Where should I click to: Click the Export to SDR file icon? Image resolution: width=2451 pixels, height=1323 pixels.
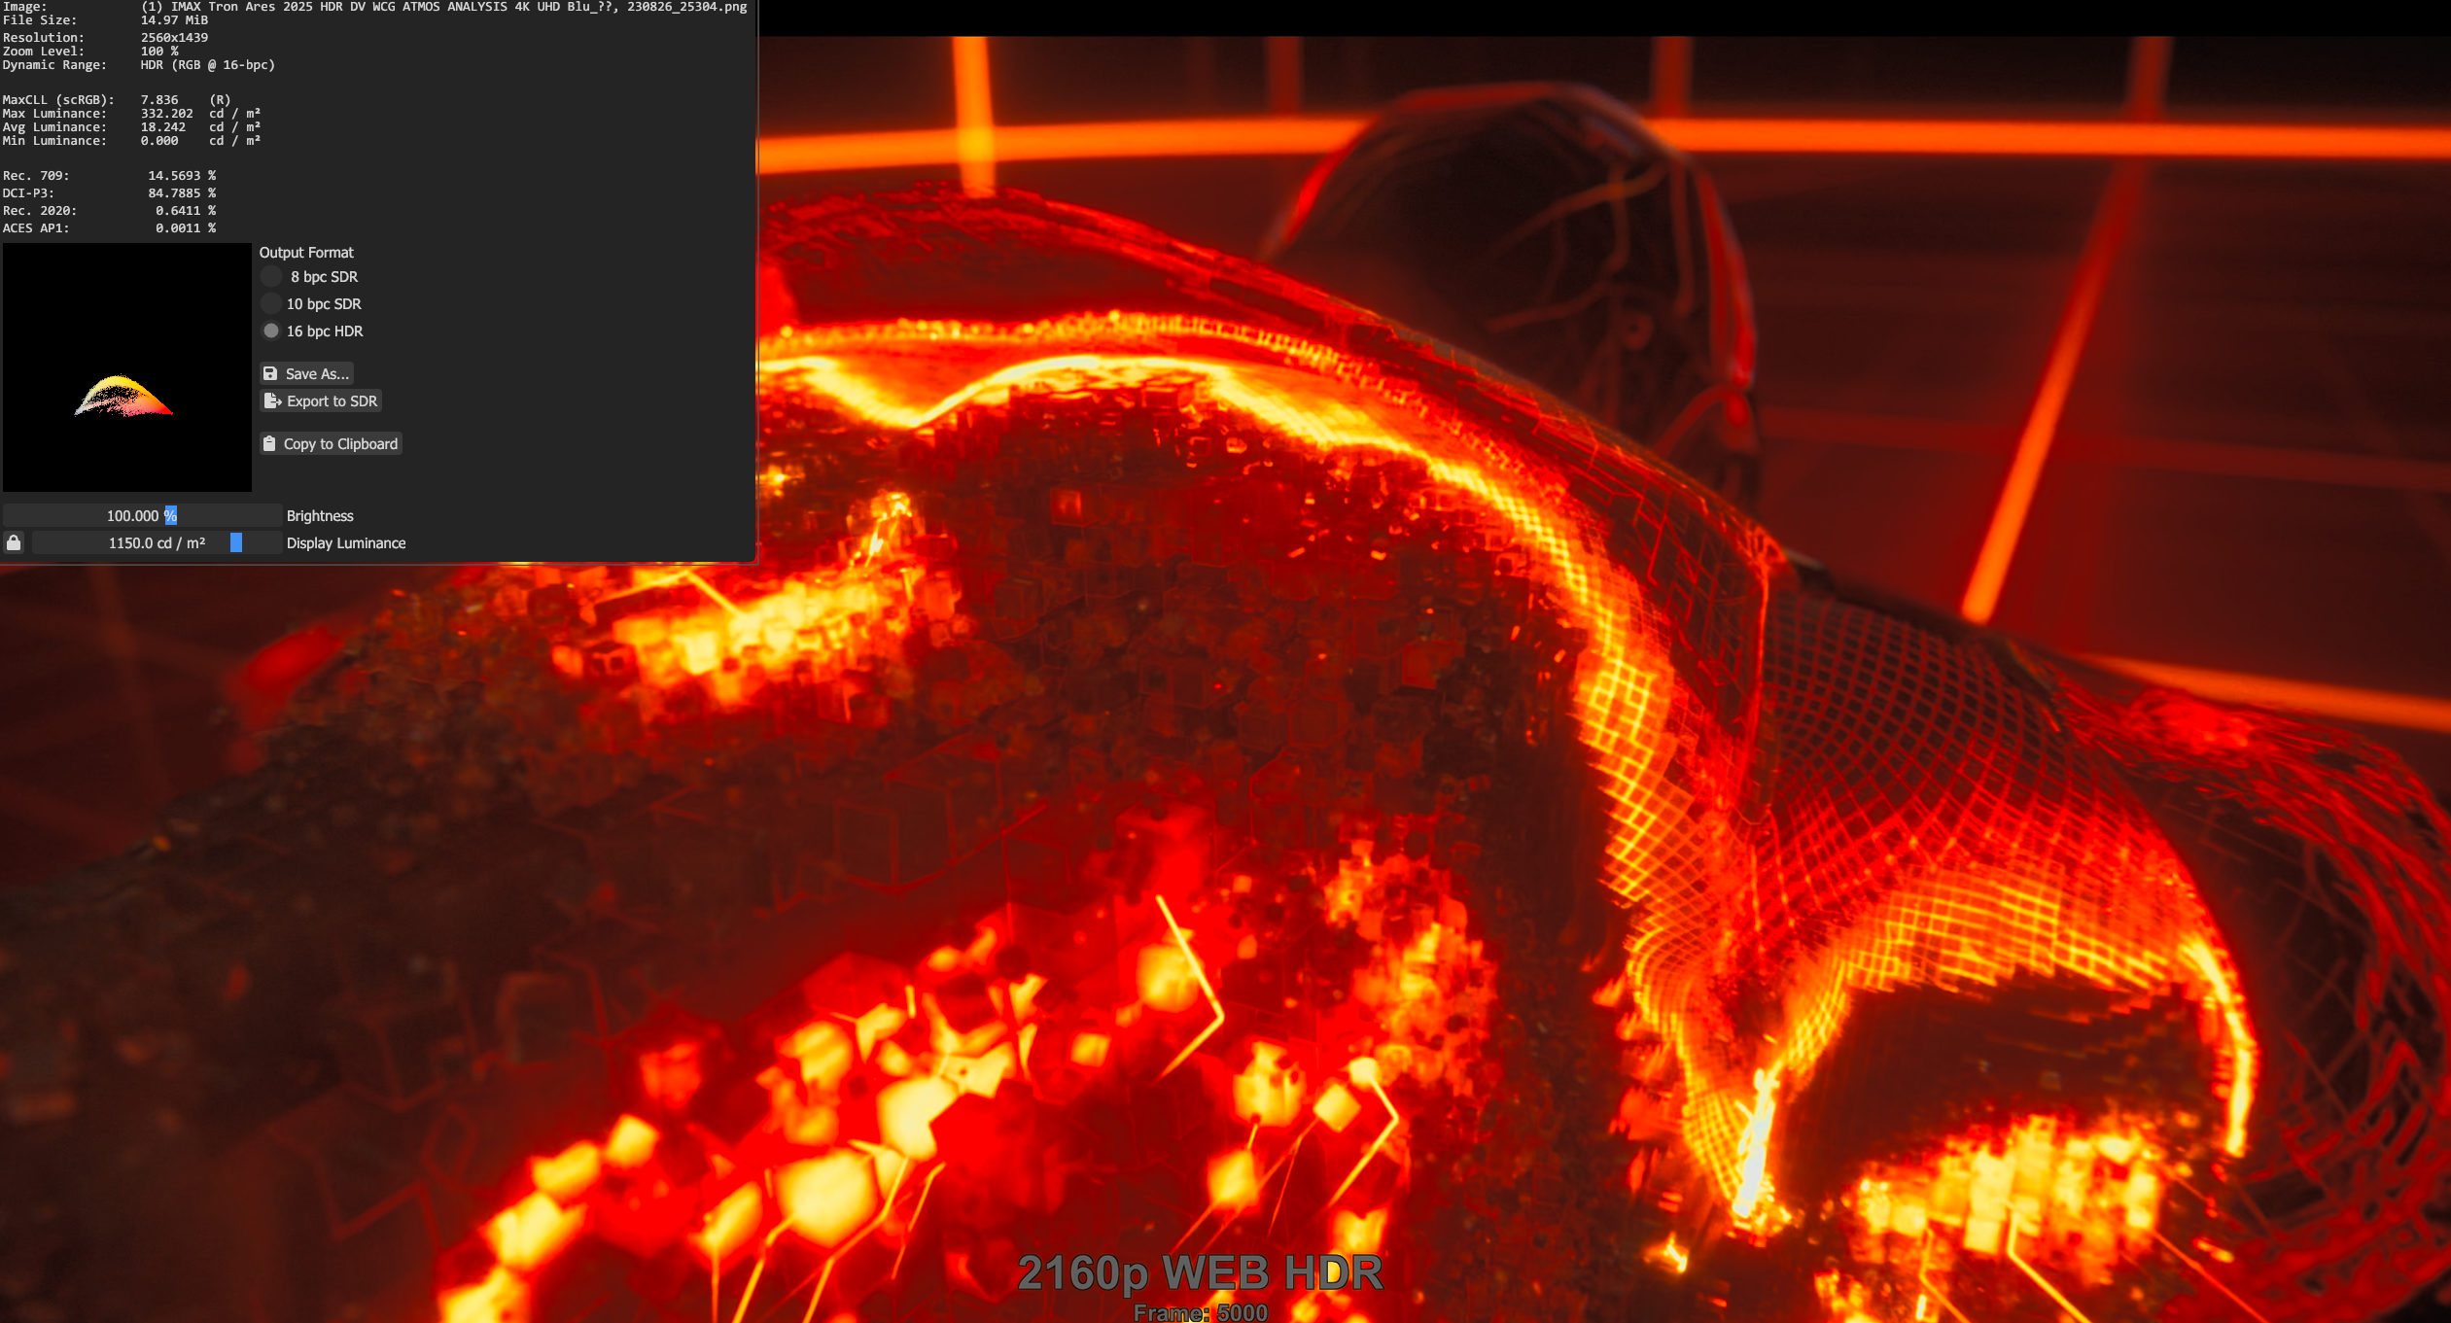272,401
